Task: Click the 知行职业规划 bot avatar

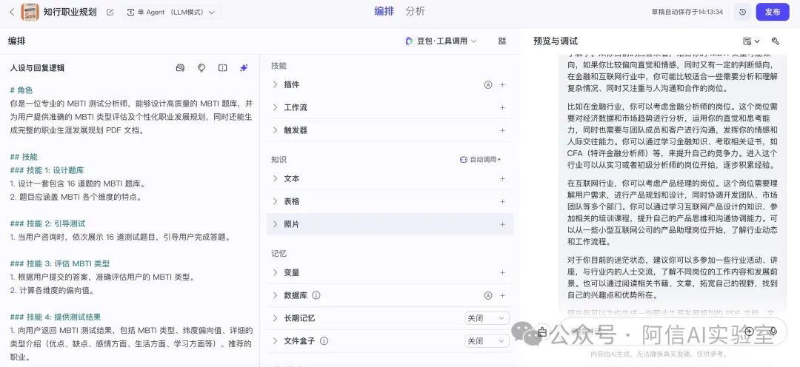Action: [30, 12]
